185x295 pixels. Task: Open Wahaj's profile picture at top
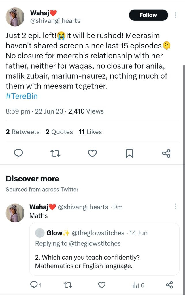pyautogui.click(x=15, y=17)
